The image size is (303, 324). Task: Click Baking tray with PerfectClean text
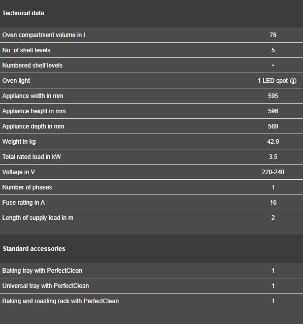(42, 271)
